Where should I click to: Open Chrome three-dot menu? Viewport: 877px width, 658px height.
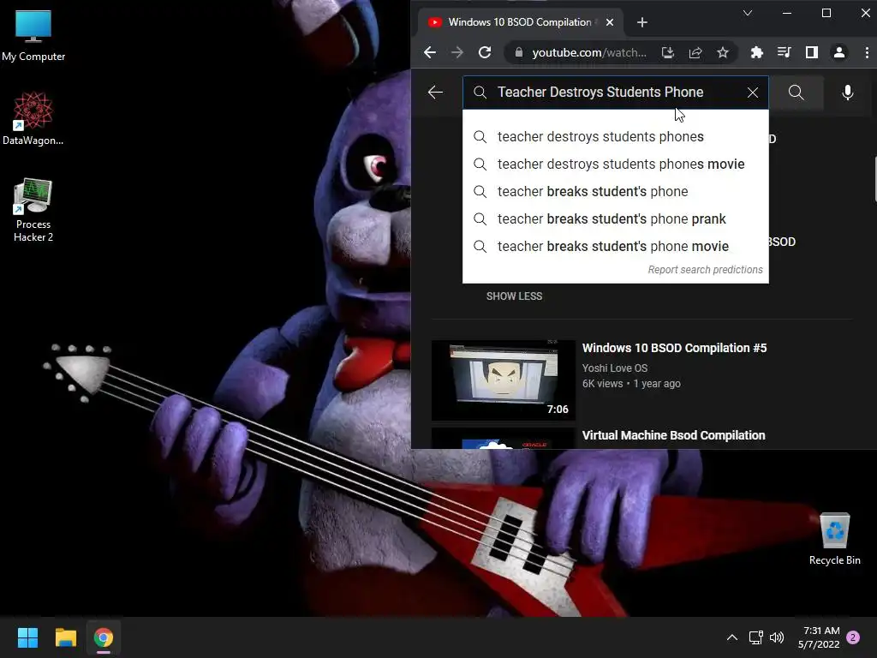click(867, 52)
